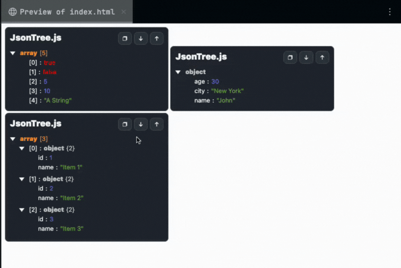Click down arrow button in object panel
This screenshot has width=401, height=268.
pos(306,57)
